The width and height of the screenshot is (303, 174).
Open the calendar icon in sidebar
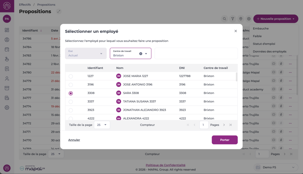(x=7, y=49)
